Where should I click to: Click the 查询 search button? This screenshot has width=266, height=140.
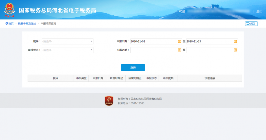(x=133, y=67)
